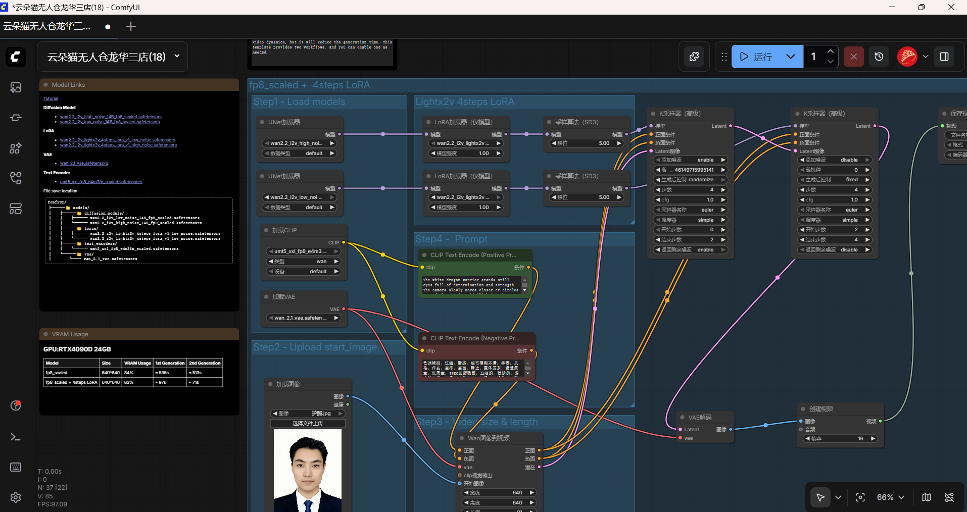967x512 pixels.
Task: Click the 帧率 16 field in 创建视频
Action: pos(840,438)
